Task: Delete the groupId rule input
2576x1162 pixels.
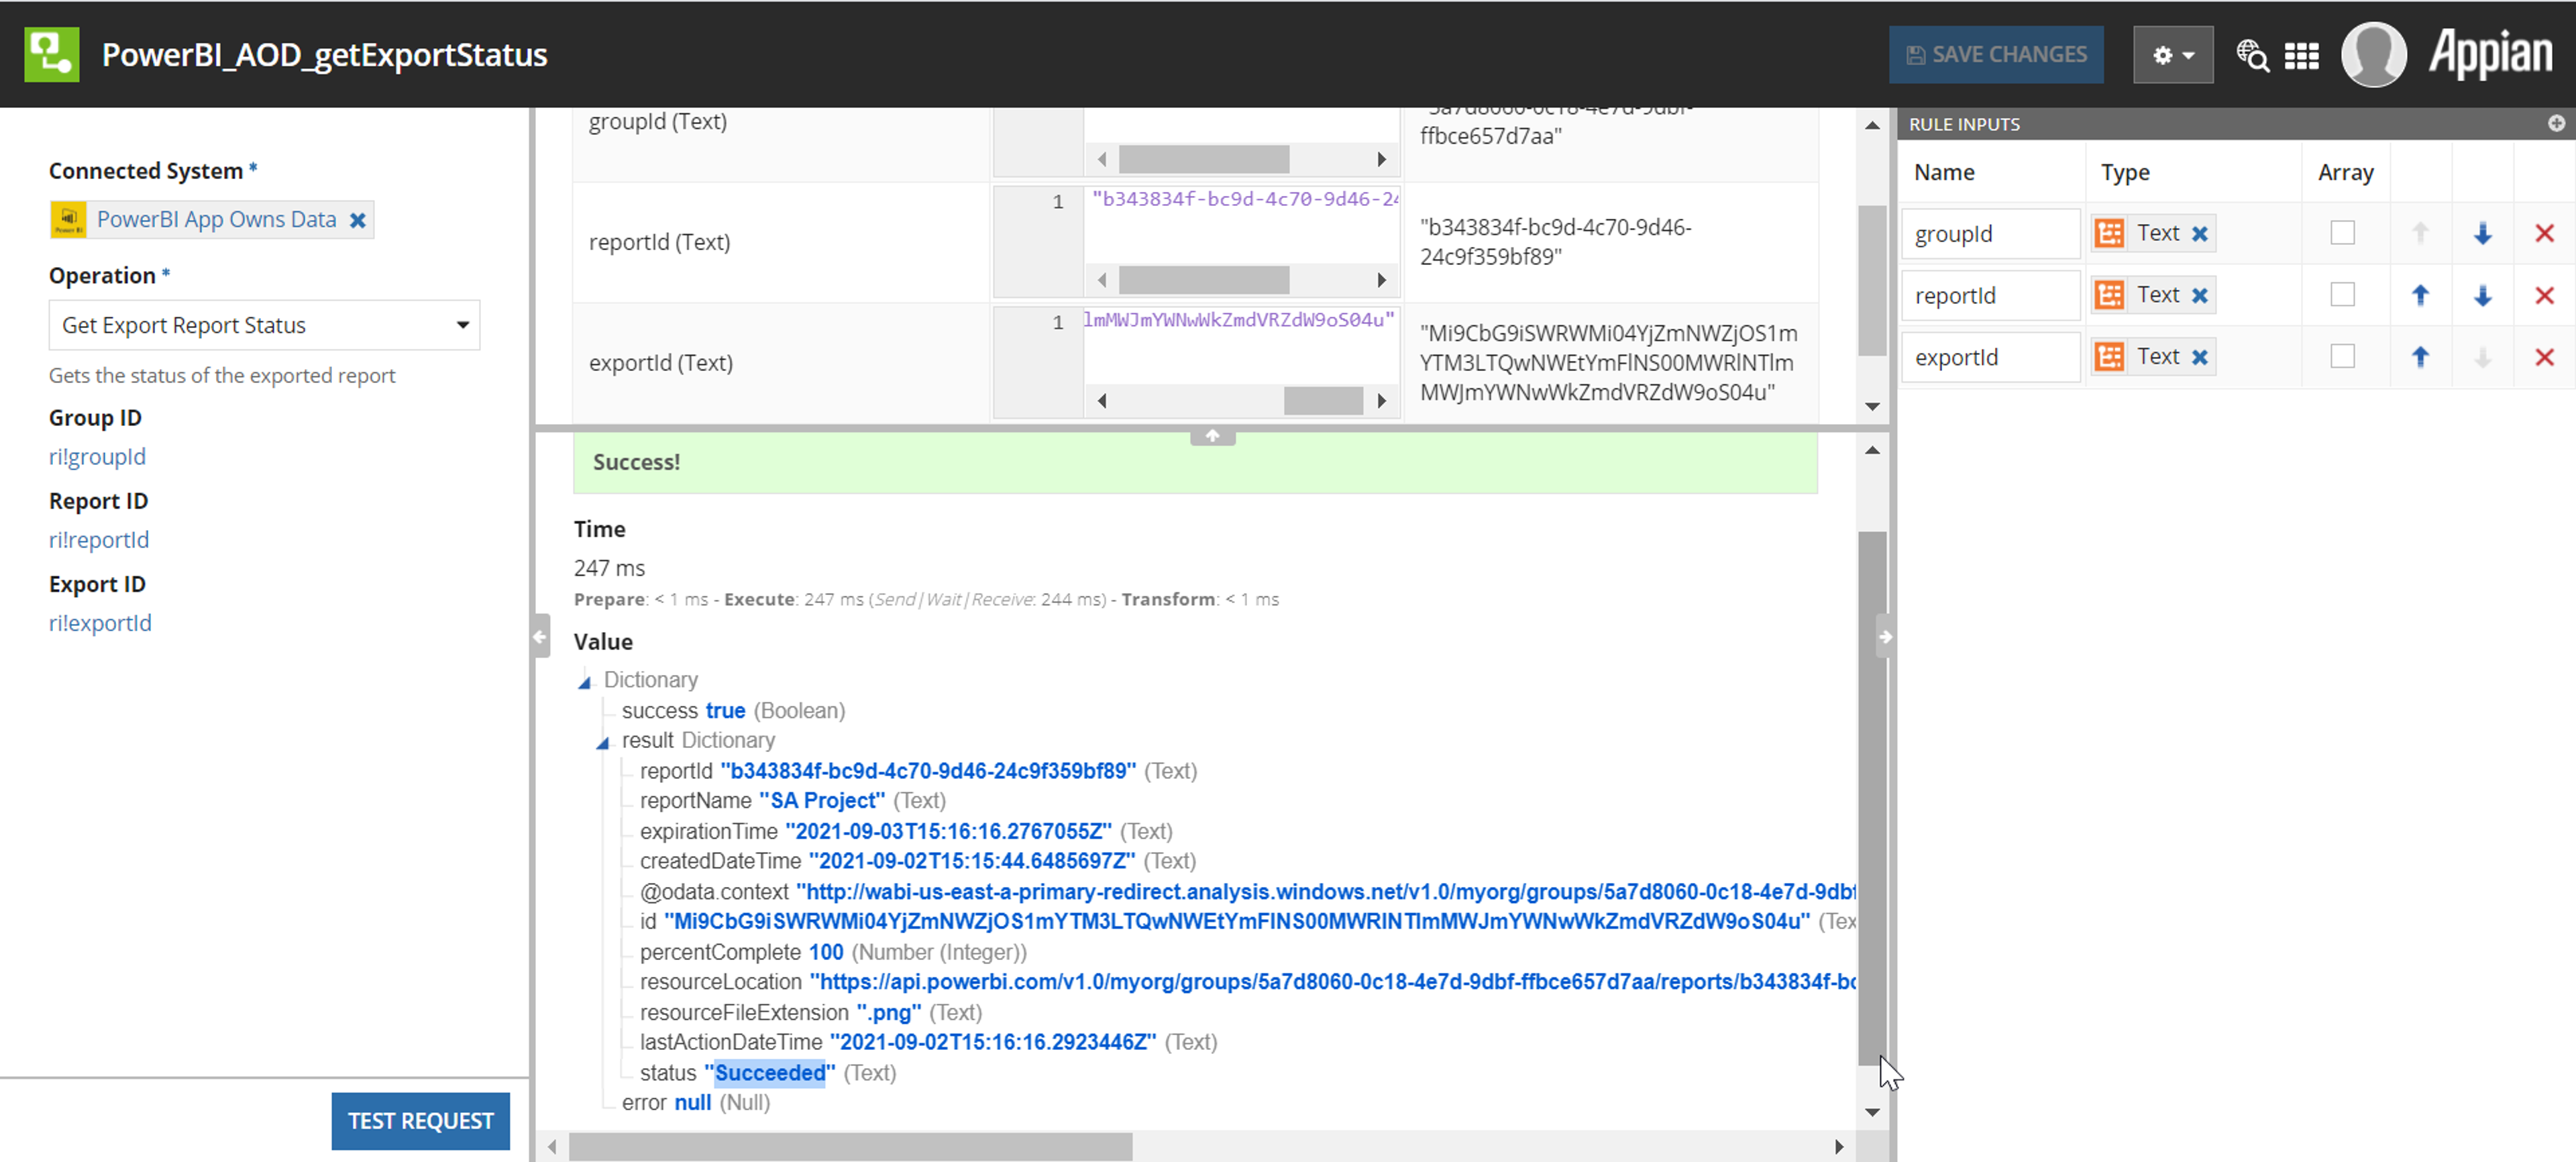Action: coord(2544,234)
